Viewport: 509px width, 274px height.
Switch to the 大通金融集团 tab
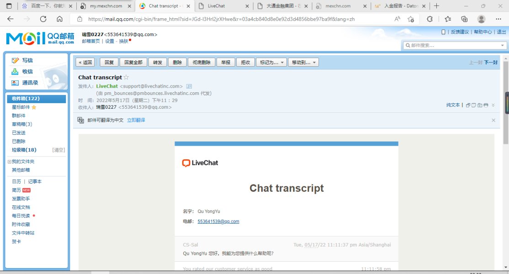(x=282, y=6)
